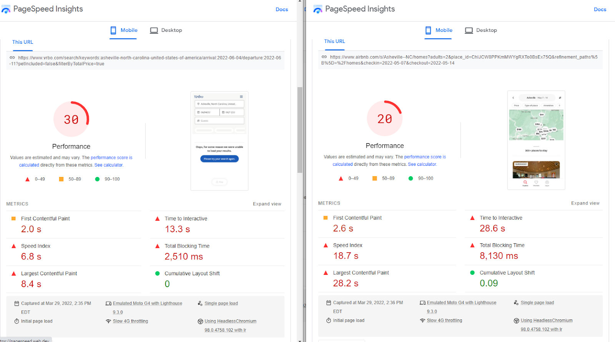Click the icon beside Single page load in the airbnb window
The image size is (615, 342).
[516, 302]
